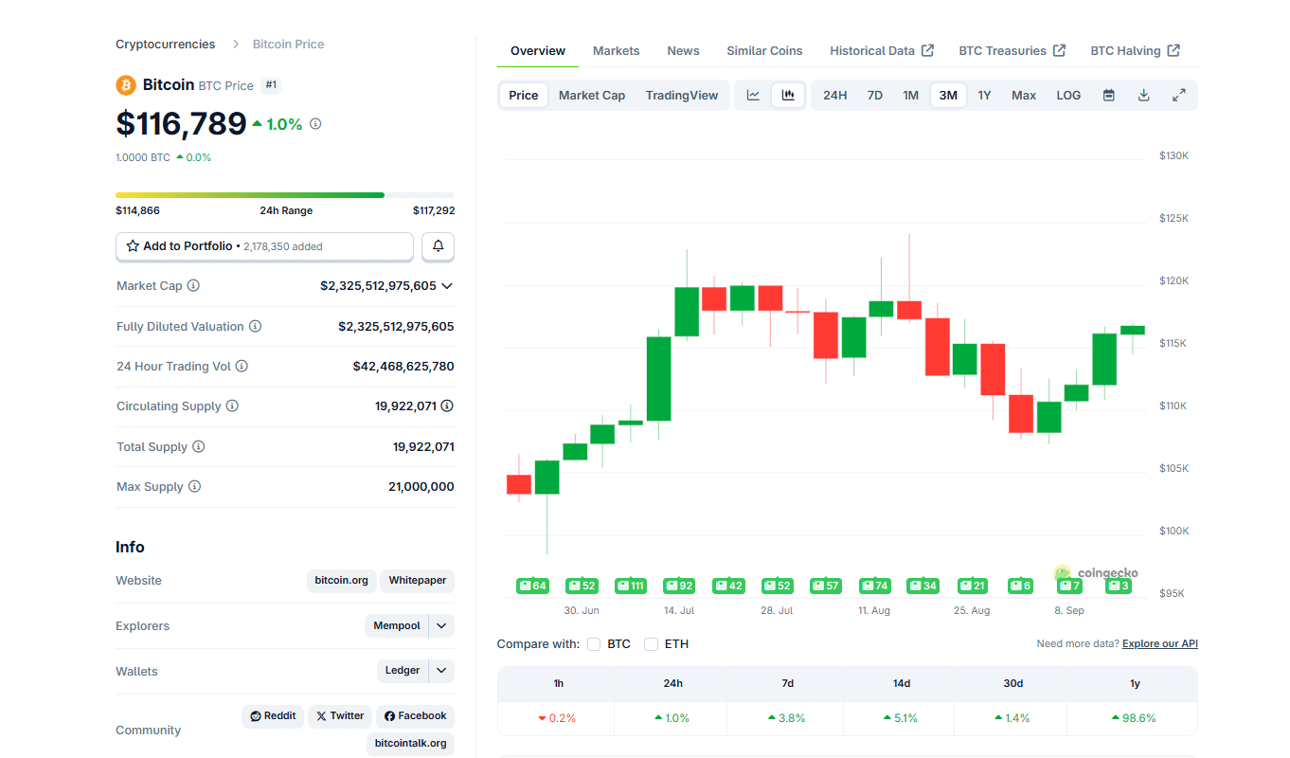Click the bell price alert icon
This screenshot has width=1290, height=758.
(x=438, y=246)
